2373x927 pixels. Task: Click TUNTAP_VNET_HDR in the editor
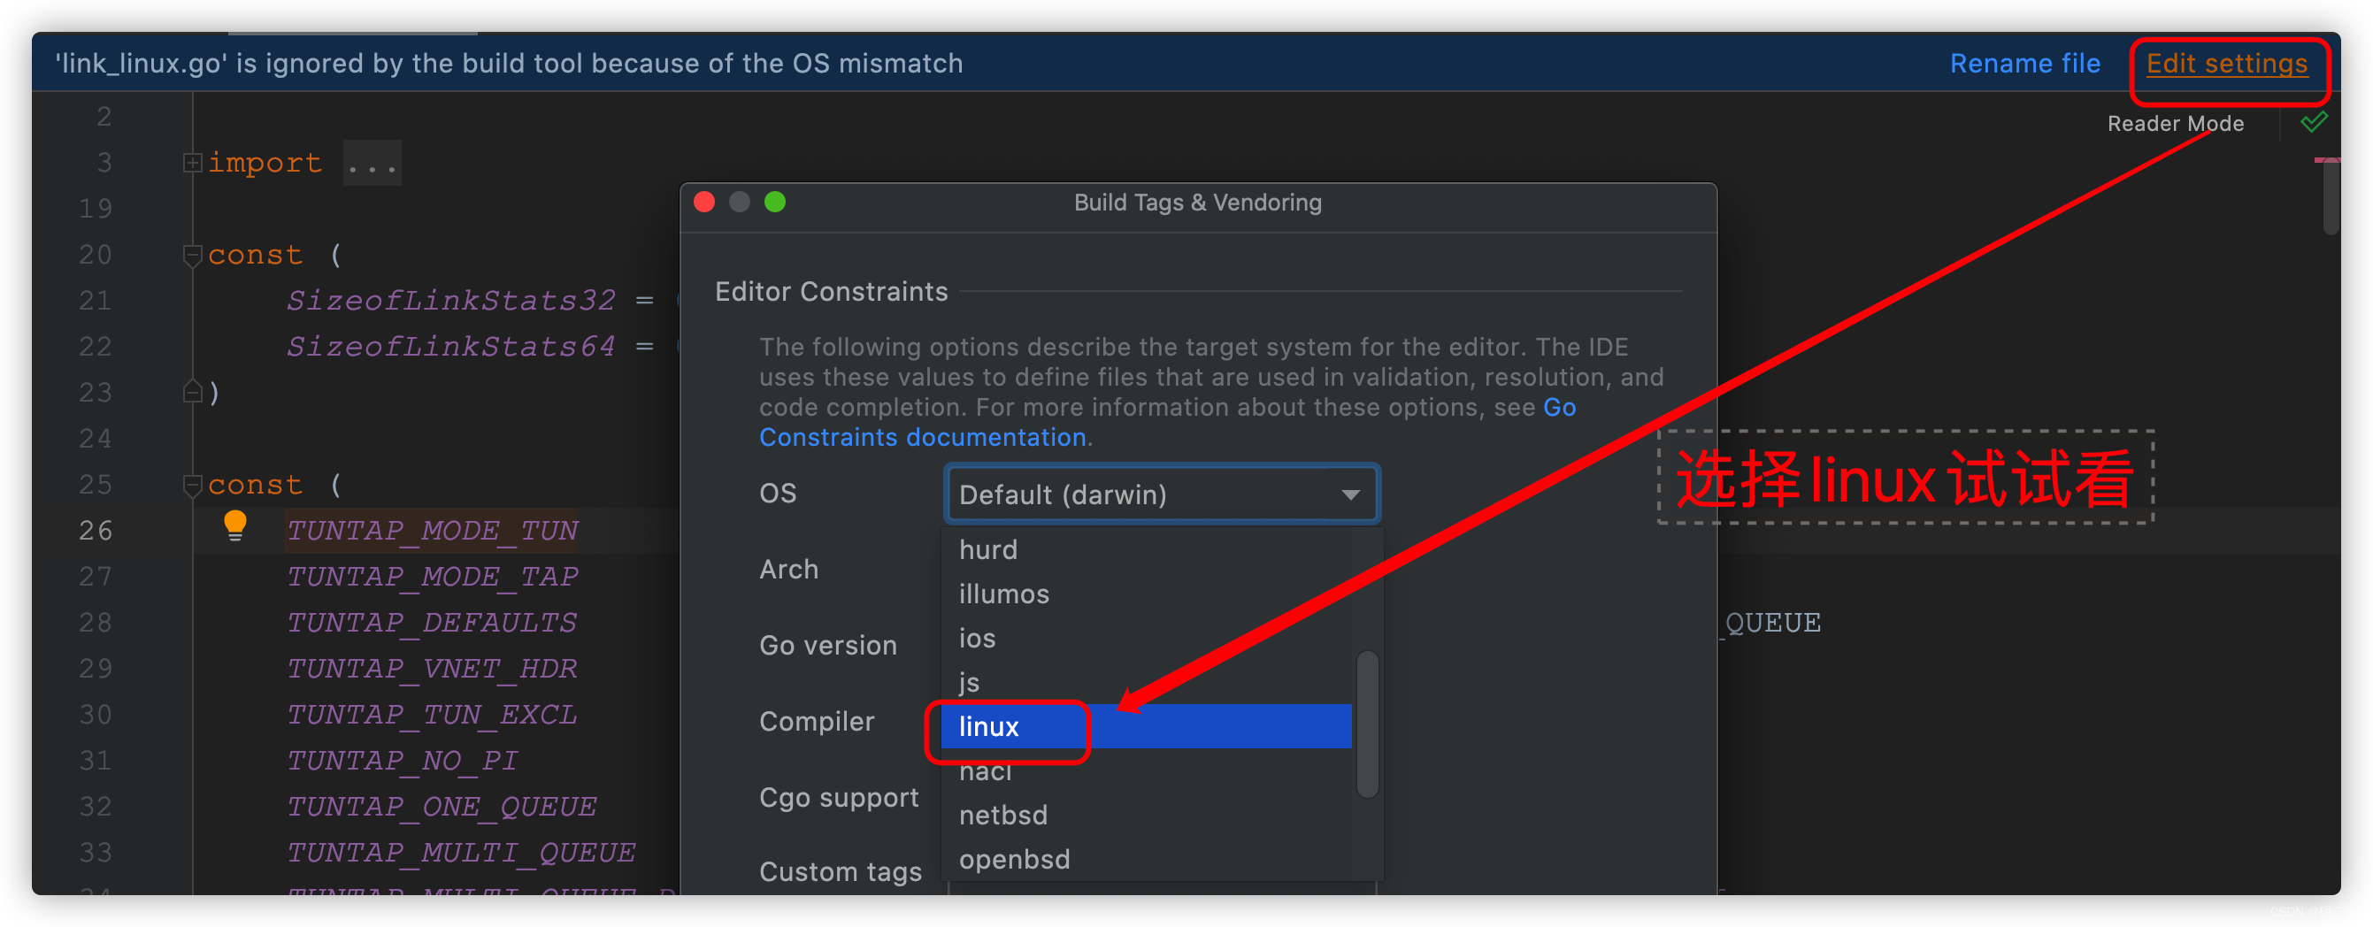[x=431, y=669]
